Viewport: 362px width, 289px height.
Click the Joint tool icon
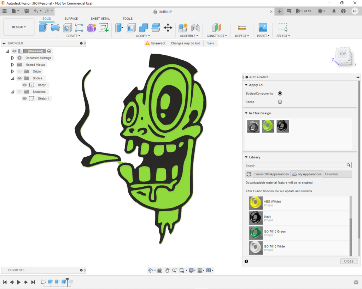[195, 28]
